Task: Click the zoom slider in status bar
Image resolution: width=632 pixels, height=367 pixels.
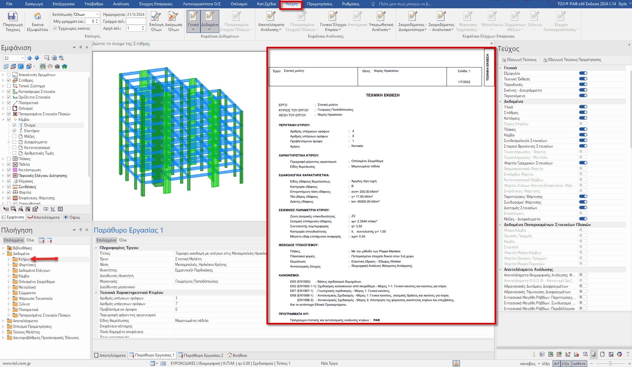Action: coord(610,363)
